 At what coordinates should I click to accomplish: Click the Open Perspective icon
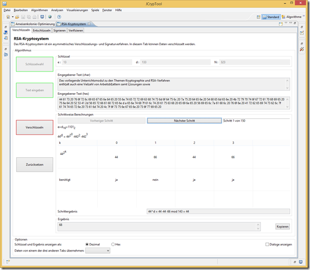pos(258,17)
